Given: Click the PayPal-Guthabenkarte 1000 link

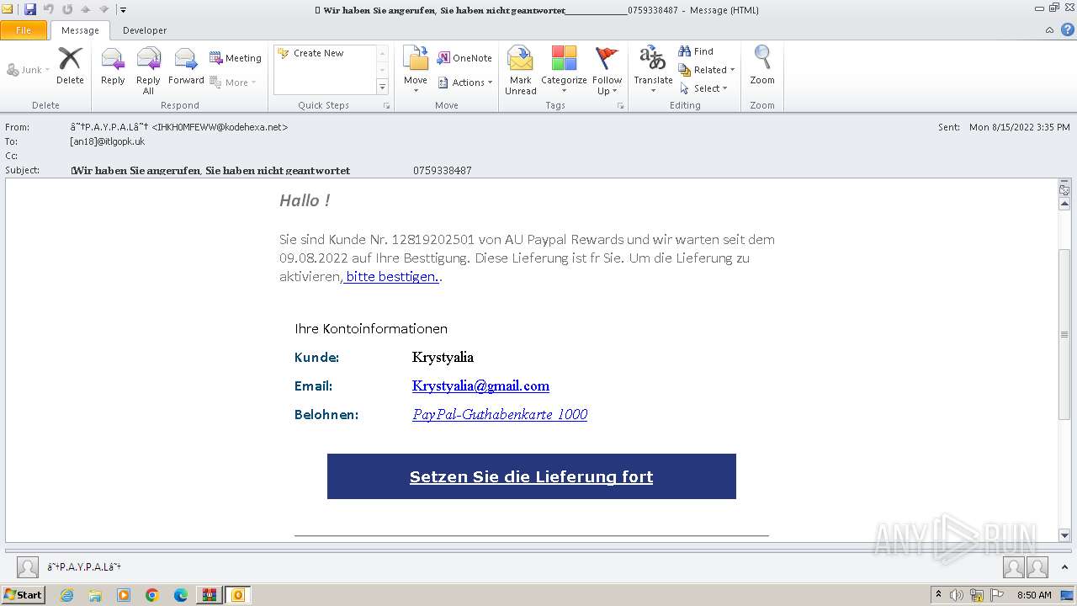Looking at the screenshot, I should [500, 414].
